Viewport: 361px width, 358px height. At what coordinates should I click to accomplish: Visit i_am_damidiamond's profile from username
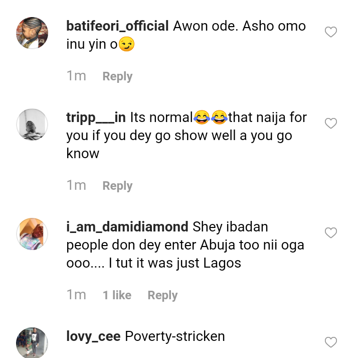tap(127, 227)
